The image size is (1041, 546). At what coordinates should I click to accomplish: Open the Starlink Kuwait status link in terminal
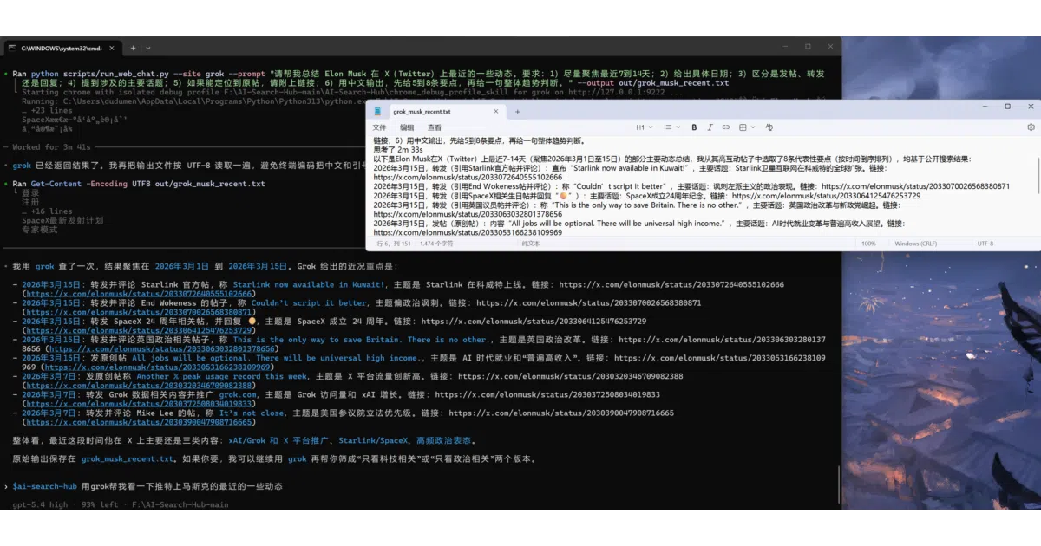139,294
